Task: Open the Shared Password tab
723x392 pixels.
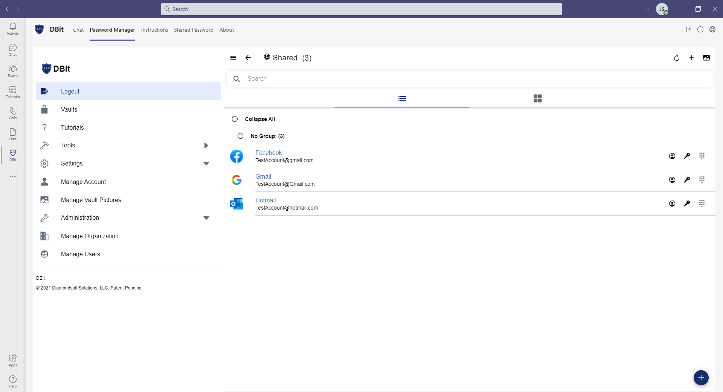Action: (194, 30)
